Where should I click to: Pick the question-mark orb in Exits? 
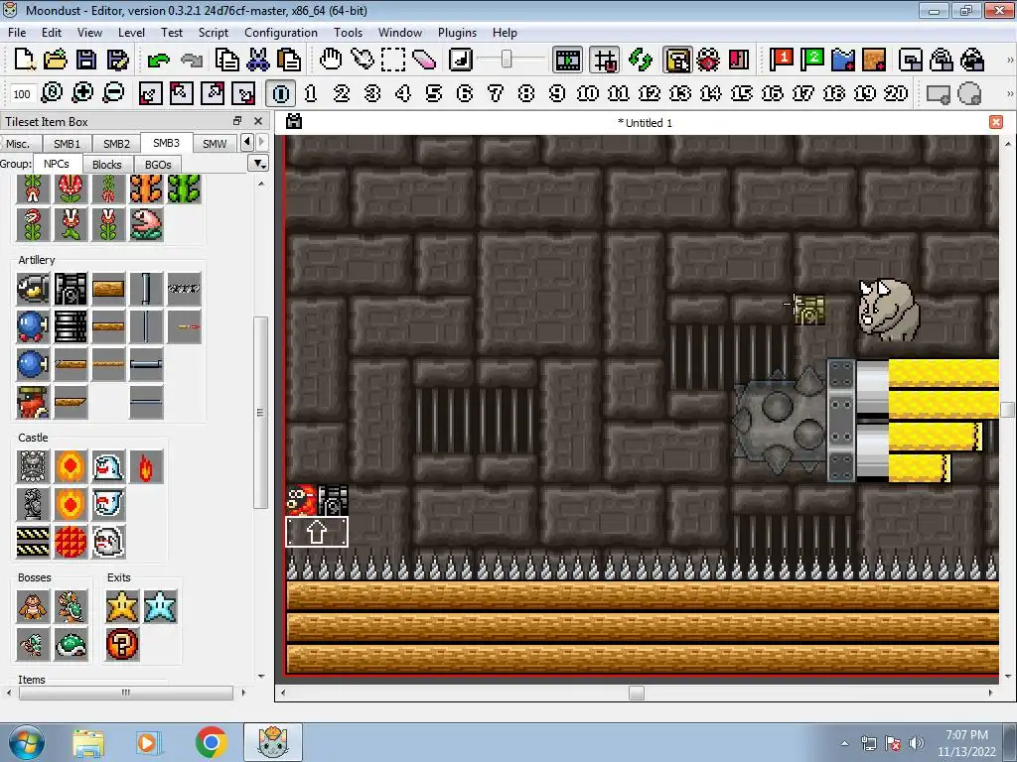pos(122,644)
